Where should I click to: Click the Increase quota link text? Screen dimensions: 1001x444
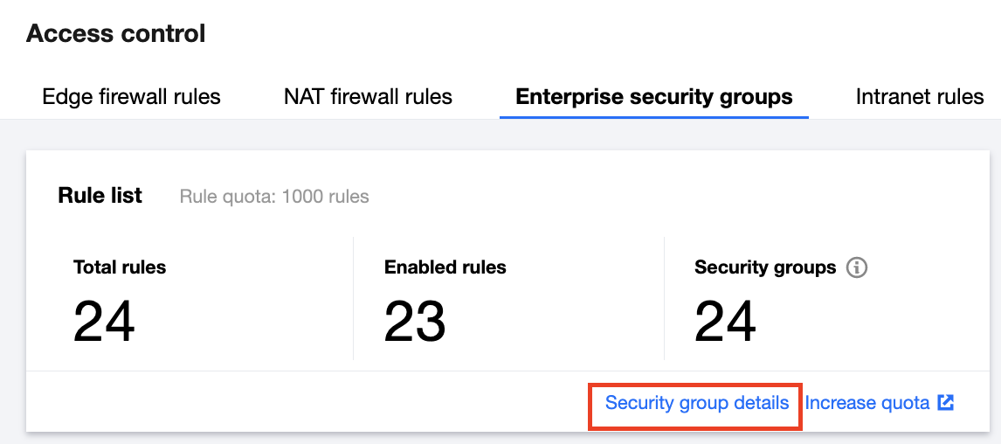click(866, 403)
